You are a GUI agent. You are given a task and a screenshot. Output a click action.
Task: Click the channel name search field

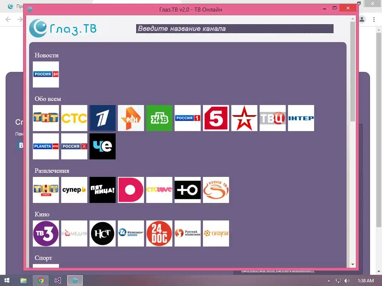[235, 29]
